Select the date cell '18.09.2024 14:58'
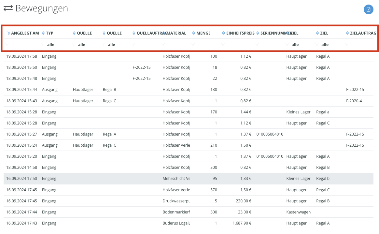 point(21,168)
